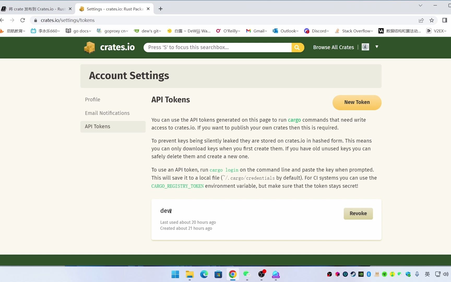
Task: Click the address bar URL
Action: (x=68, y=20)
